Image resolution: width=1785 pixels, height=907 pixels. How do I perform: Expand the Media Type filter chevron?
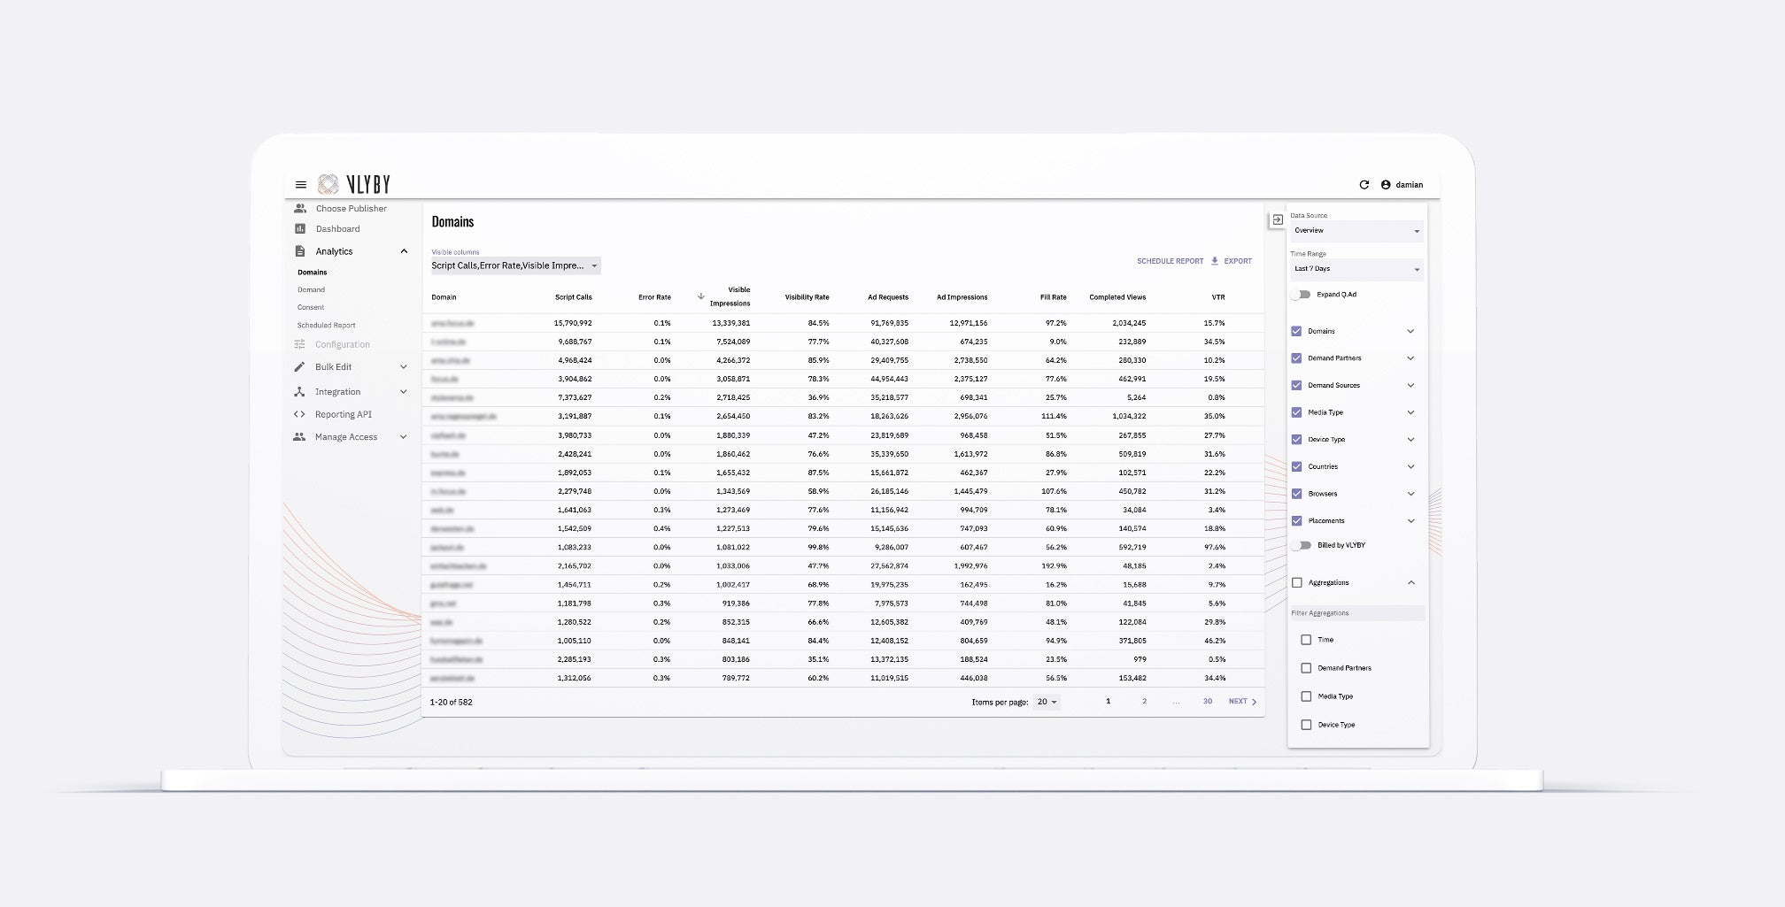[x=1411, y=412]
